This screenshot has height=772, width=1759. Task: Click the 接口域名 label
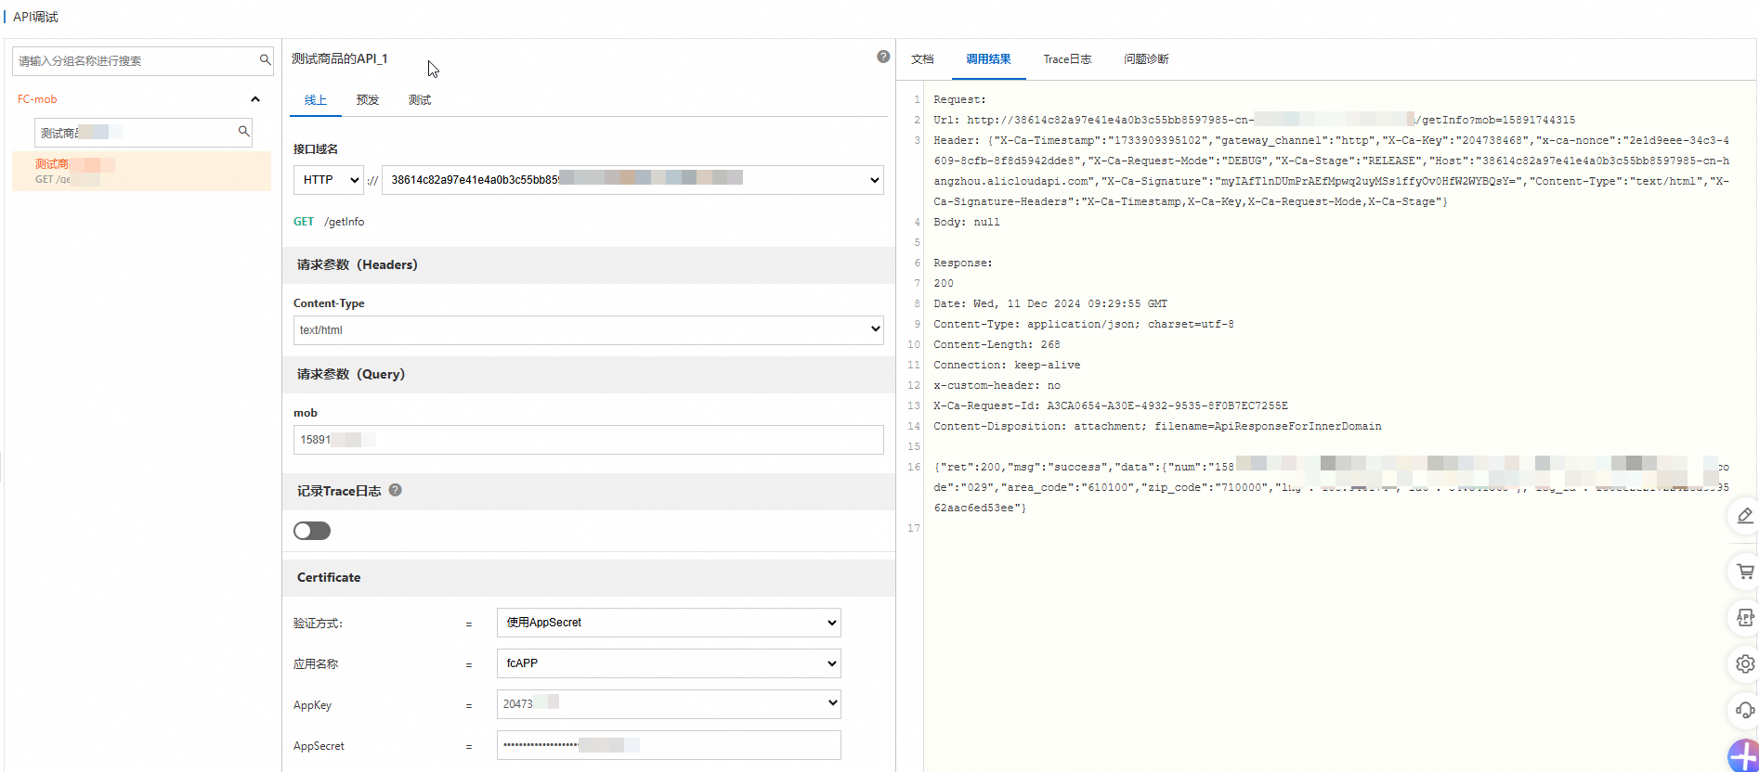316,149
